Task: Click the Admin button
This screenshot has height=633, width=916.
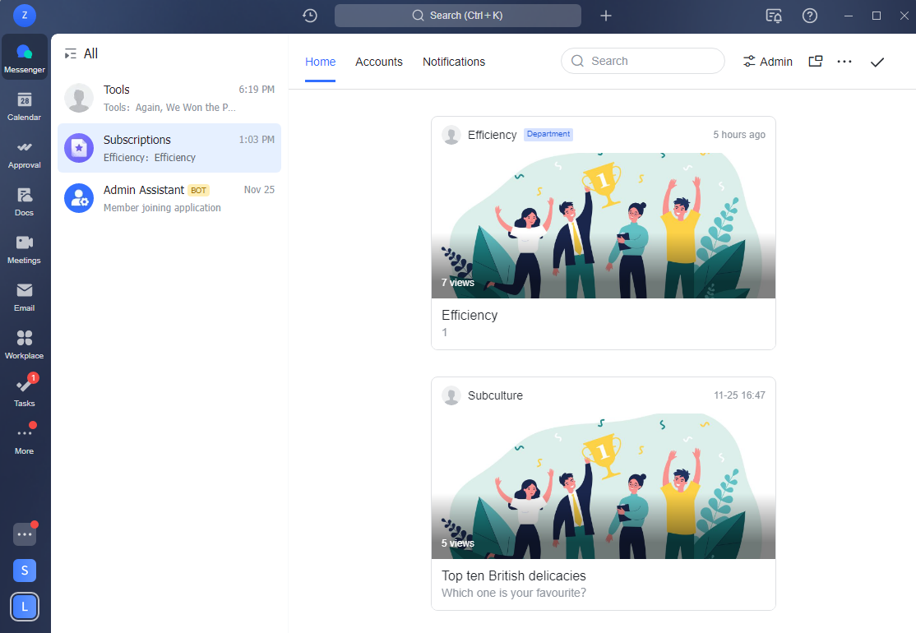Action: click(x=767, y=62)
